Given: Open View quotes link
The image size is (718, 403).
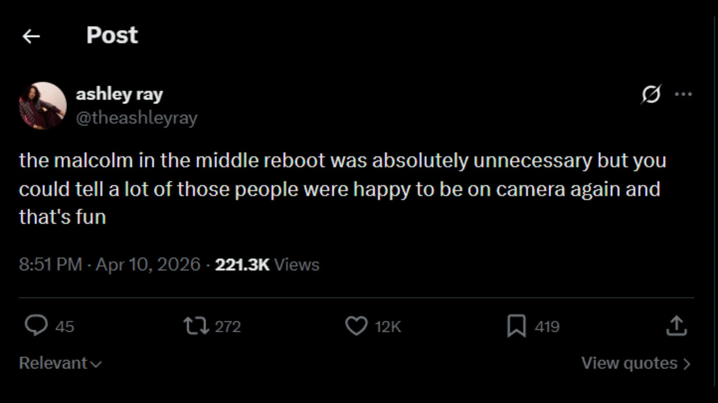Looking at the screenshot, I should point(629,363).
